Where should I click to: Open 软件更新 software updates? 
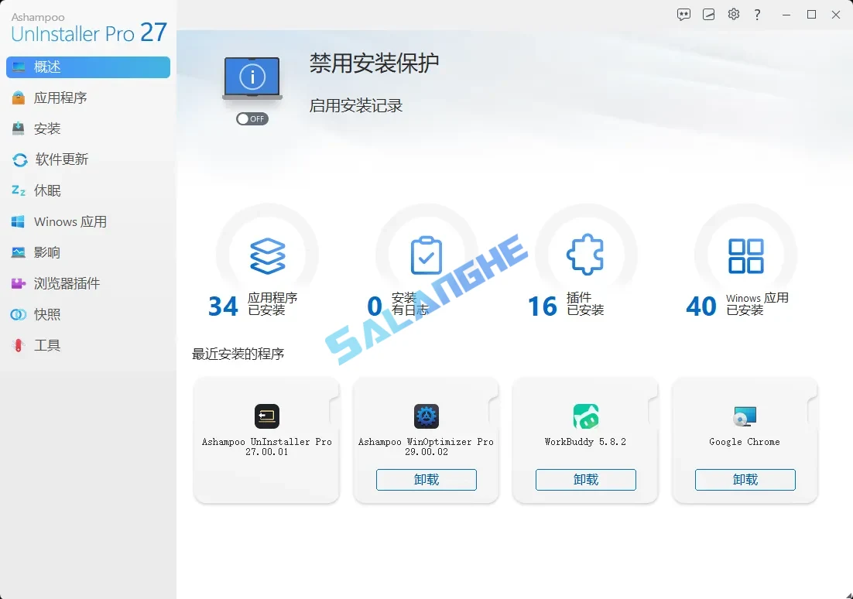coord(88,159)
